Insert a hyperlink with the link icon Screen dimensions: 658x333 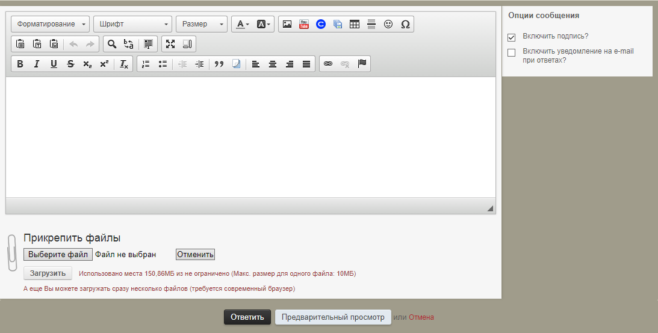328,64
